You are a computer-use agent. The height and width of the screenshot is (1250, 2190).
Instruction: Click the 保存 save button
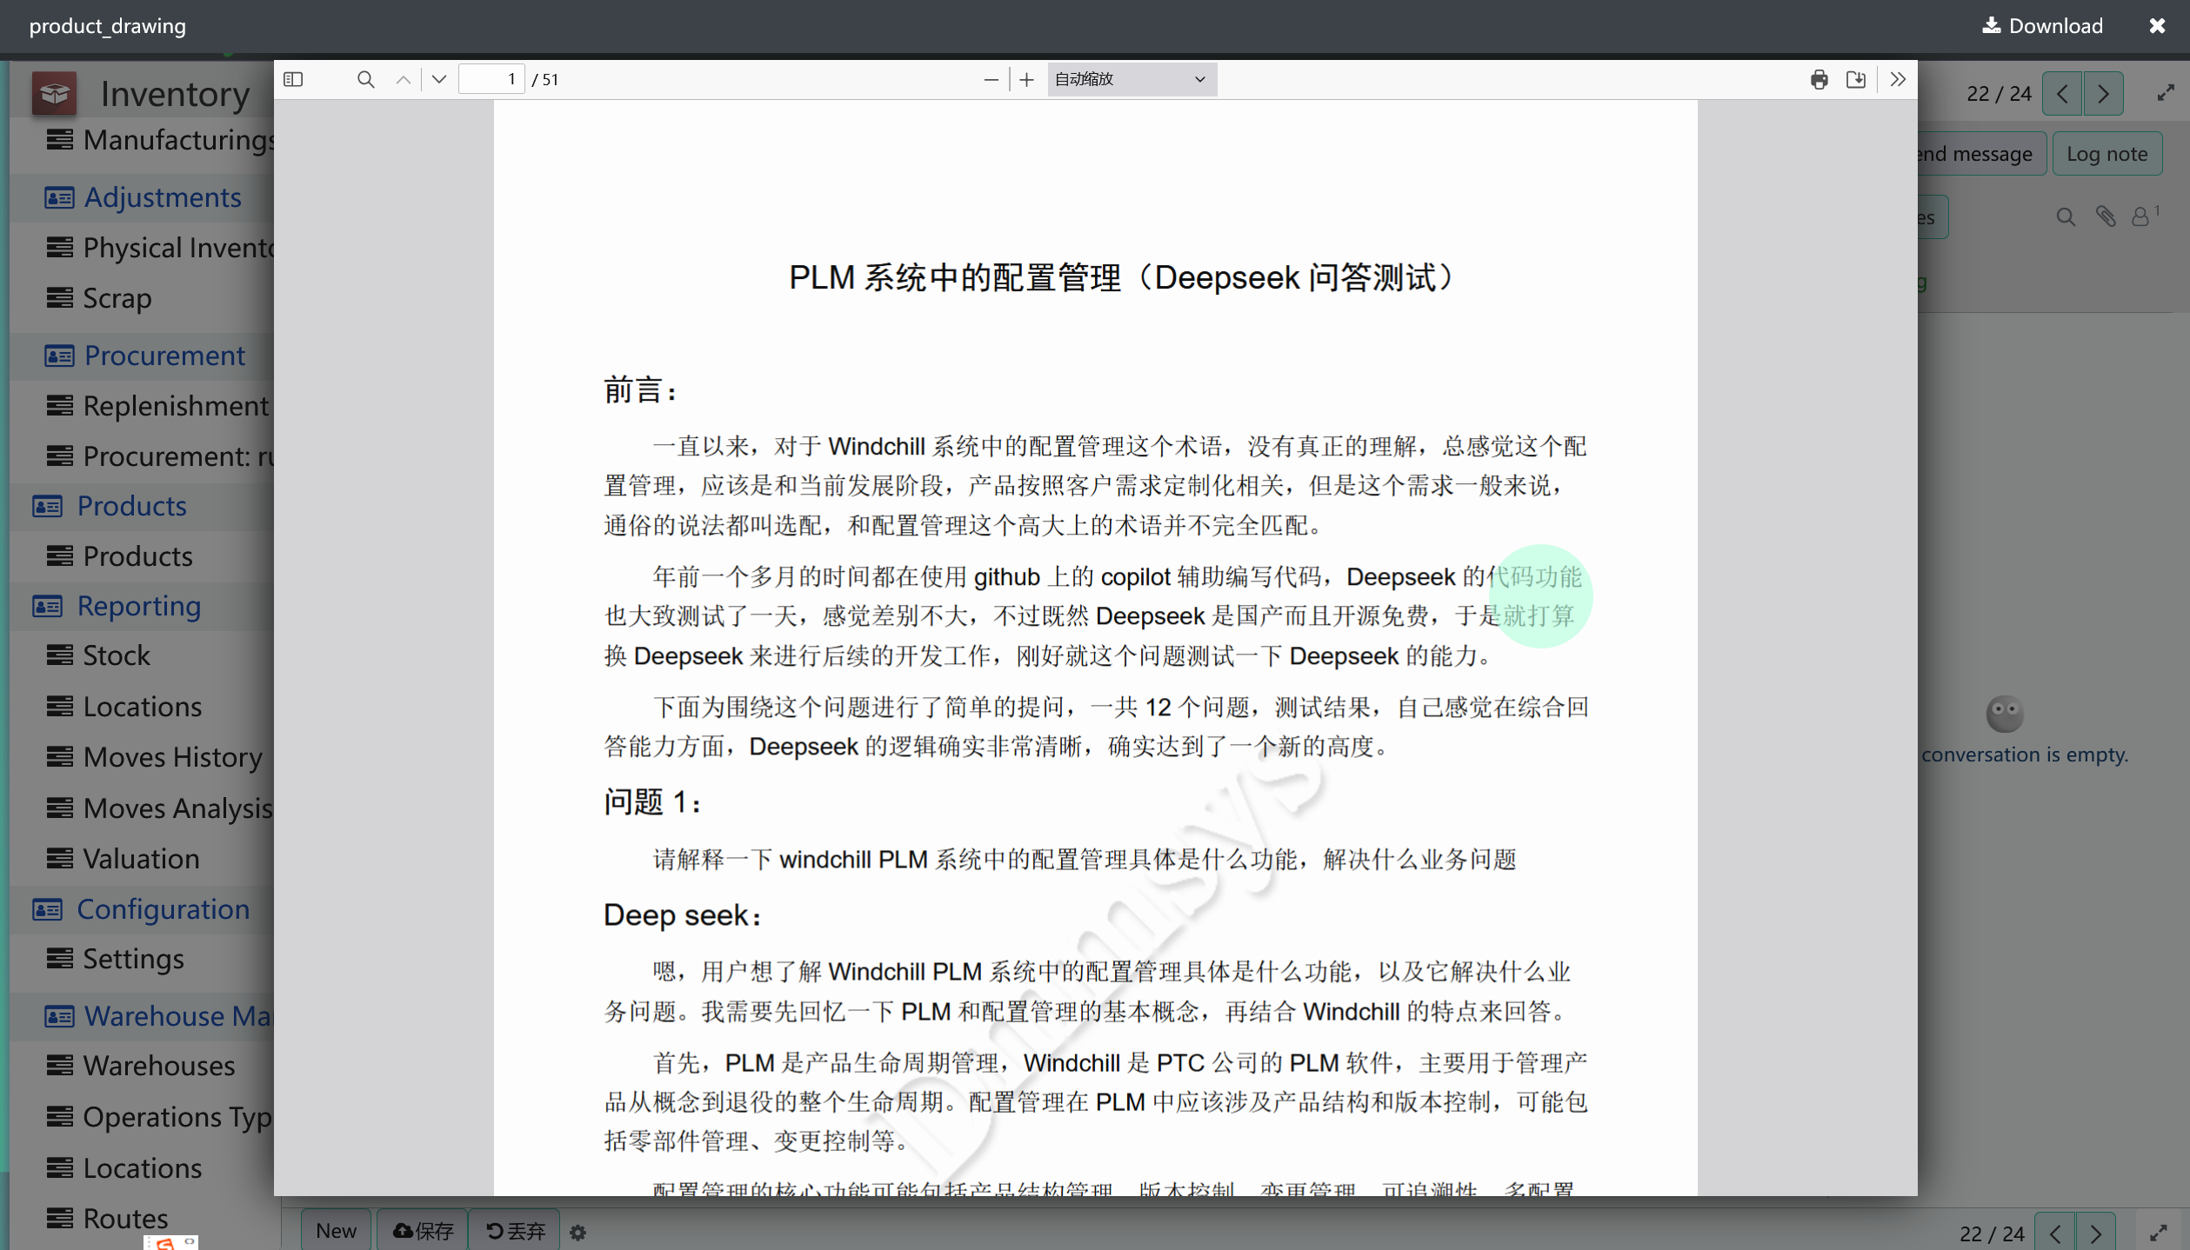424,1231
